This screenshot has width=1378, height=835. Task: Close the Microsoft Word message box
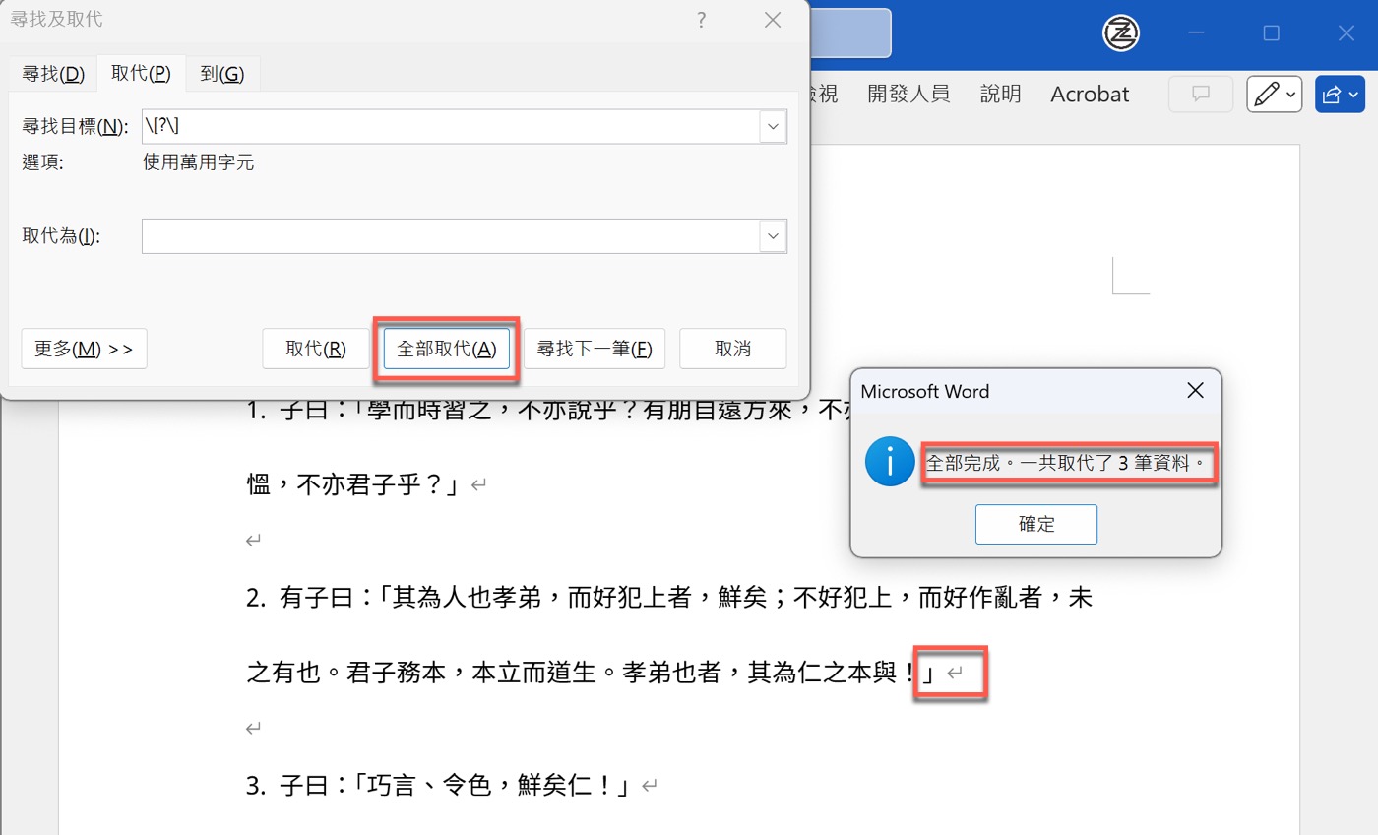[1195, 391]
